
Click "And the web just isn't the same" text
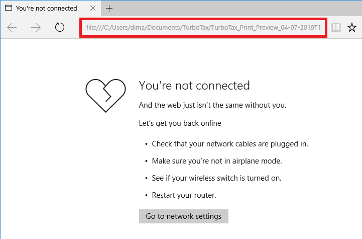[191, 105]
